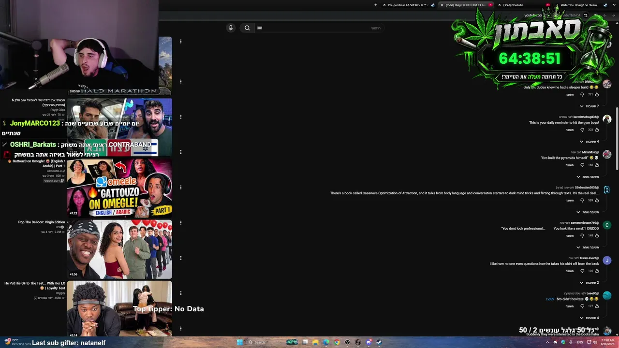Viewport: 619px width, 348px height.
Task: Open kermitthefrog836's profile avatar
Action: (x=607, y=119)
